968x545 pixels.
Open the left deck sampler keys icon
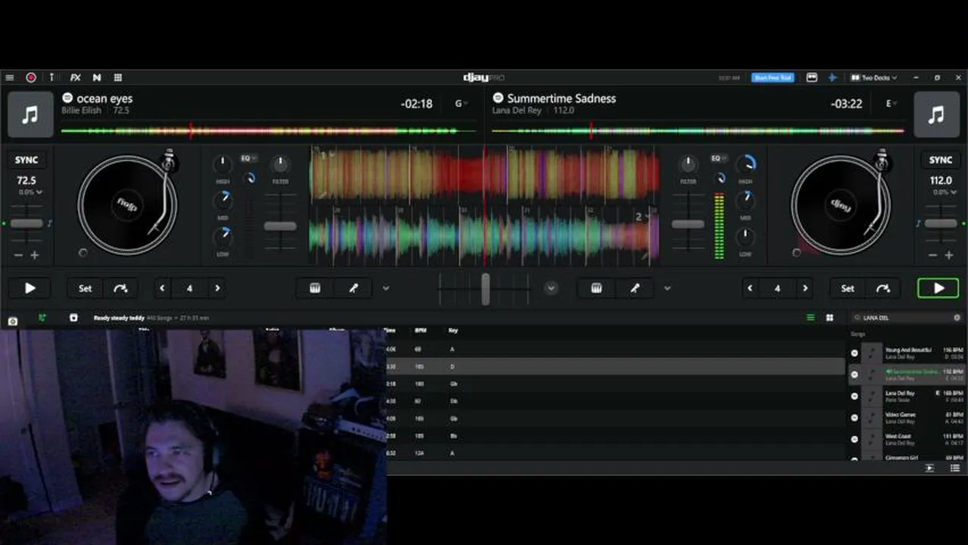tap(315, 288)
